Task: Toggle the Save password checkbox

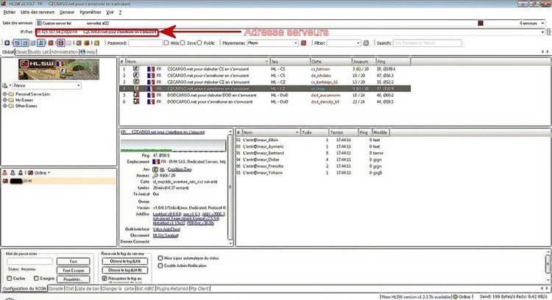Action: [x=183, y=43]
